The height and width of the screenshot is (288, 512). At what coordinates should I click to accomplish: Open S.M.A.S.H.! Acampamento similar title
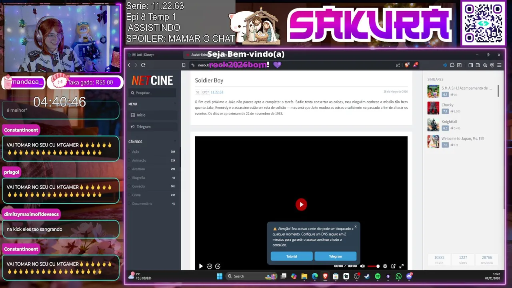click(x=467, y=88)
